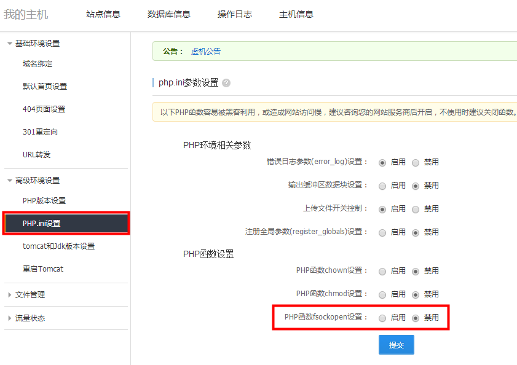This screenshot has width=517, height=365.
Task: Enable register_globals parameter setting
Action: point(382,232)
